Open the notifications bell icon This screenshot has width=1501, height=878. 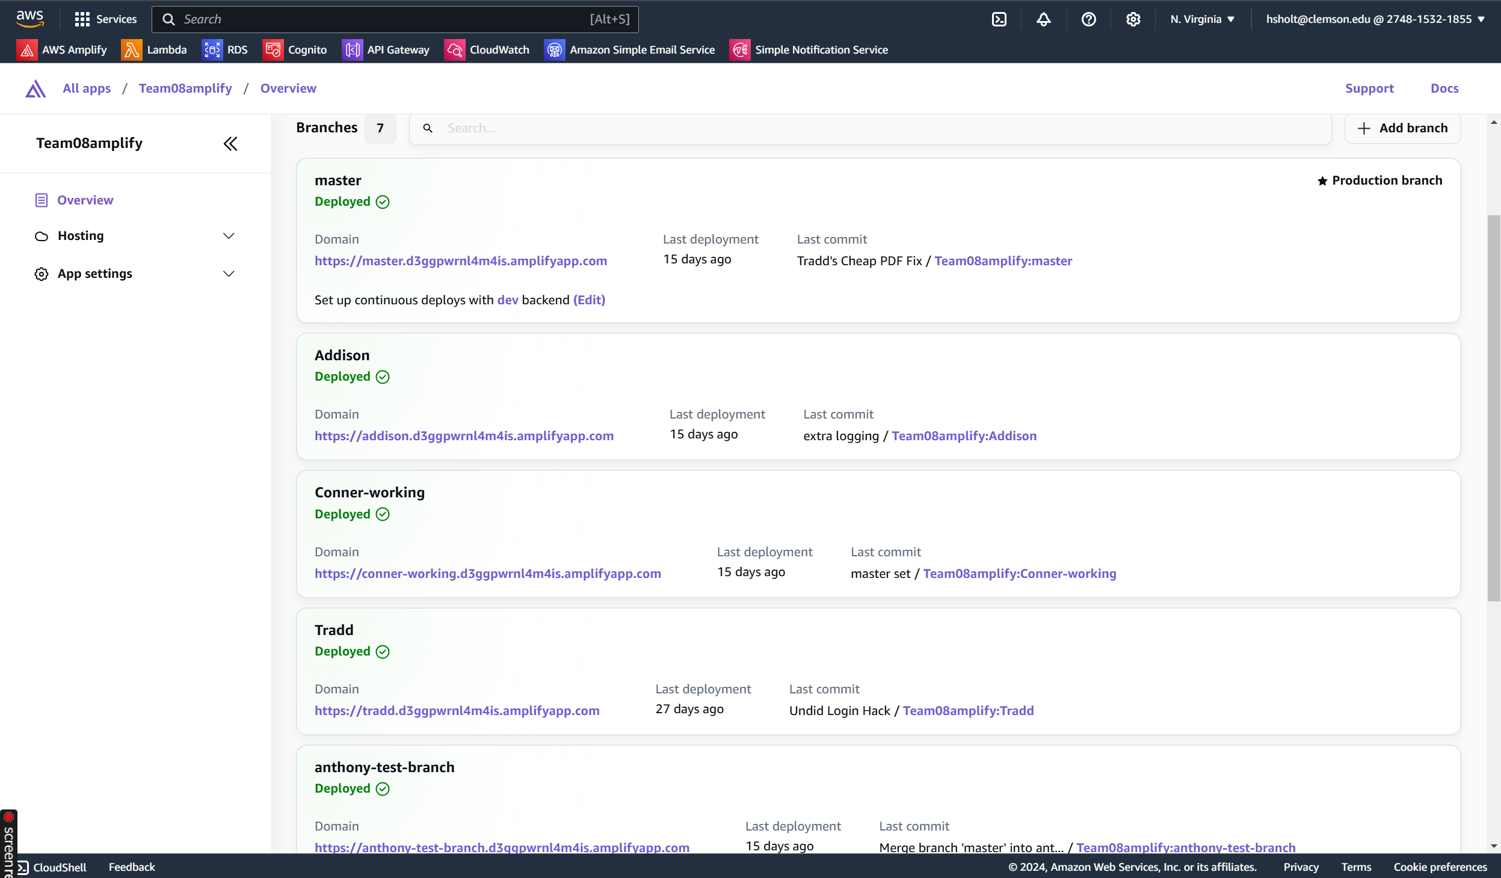click(1044, 19)
